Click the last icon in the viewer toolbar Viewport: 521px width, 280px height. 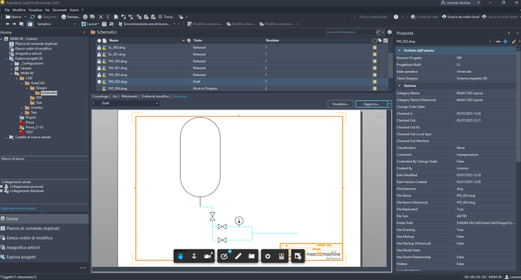click(x=298, y=256)
